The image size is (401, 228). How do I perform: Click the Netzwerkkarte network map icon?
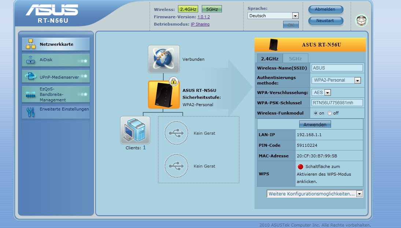[x=31, y=44]
